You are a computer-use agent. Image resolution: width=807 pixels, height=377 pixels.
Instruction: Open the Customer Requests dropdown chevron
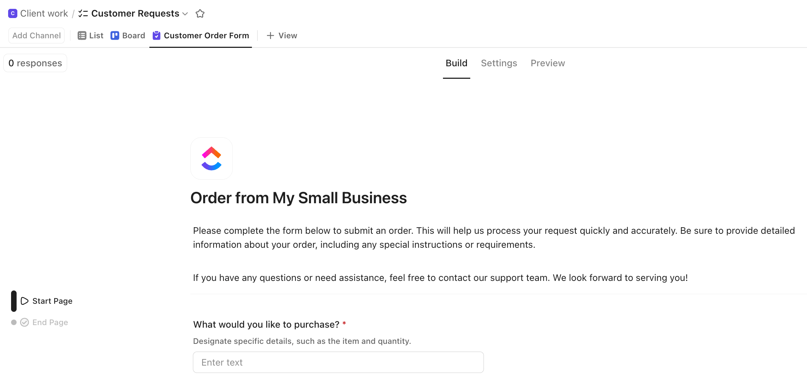(x=185, y=14)
